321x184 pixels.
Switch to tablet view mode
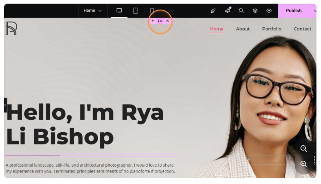(135, 10)
